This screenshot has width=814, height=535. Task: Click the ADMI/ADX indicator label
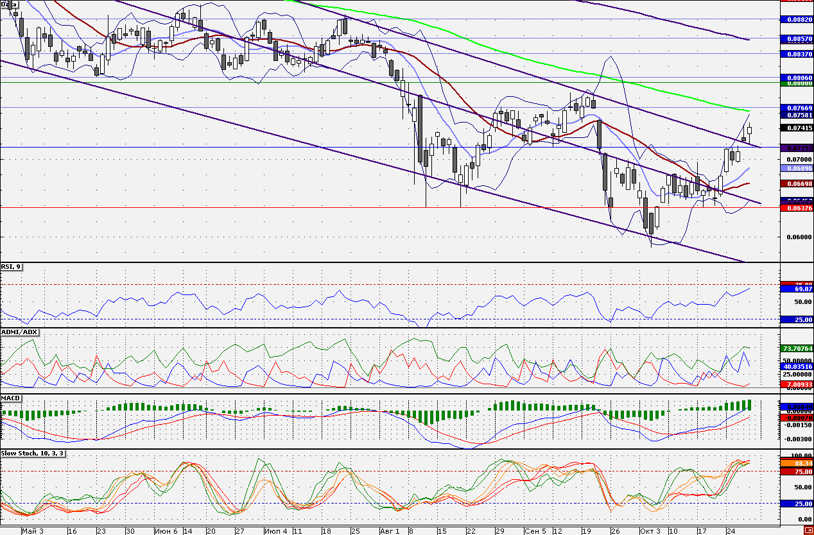tap(21, 332)
